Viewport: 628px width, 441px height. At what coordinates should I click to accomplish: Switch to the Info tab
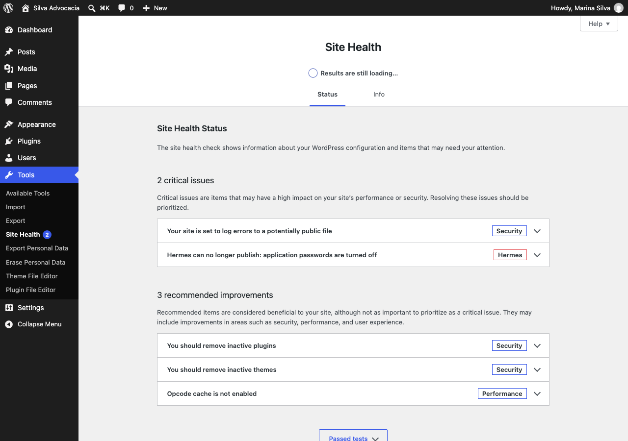coord(379,95)
